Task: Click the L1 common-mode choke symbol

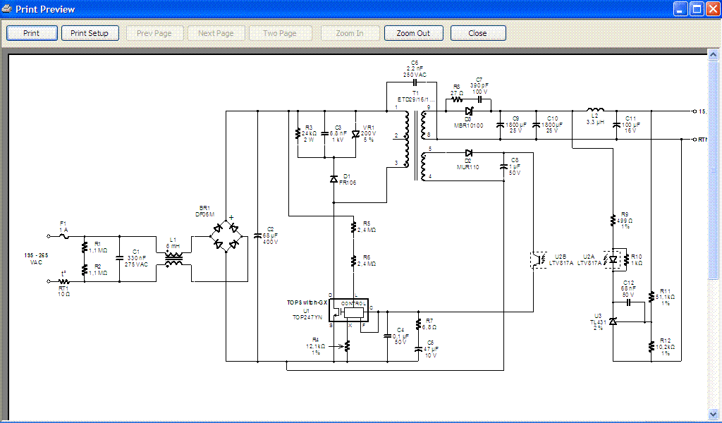Action: (x=174, y=259)
